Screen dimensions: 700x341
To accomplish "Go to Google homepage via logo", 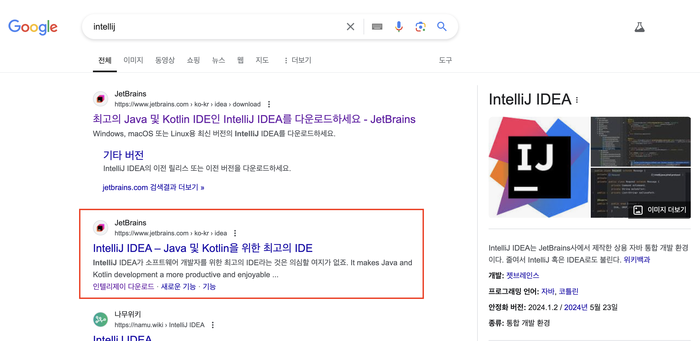I will pos(33,27).
